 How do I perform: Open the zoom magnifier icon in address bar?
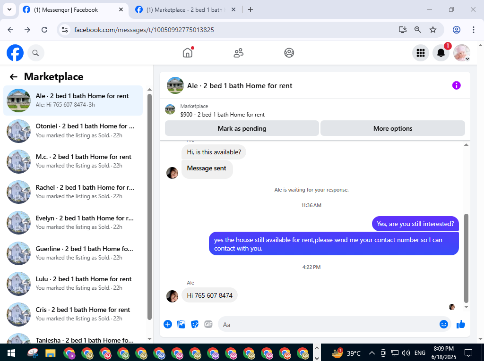point(418,30)
